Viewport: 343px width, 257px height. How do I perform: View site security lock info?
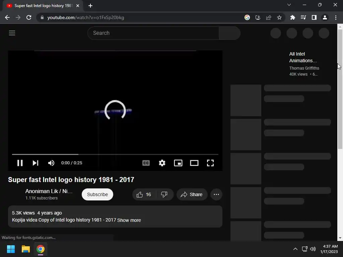click(x=42, y=17)
